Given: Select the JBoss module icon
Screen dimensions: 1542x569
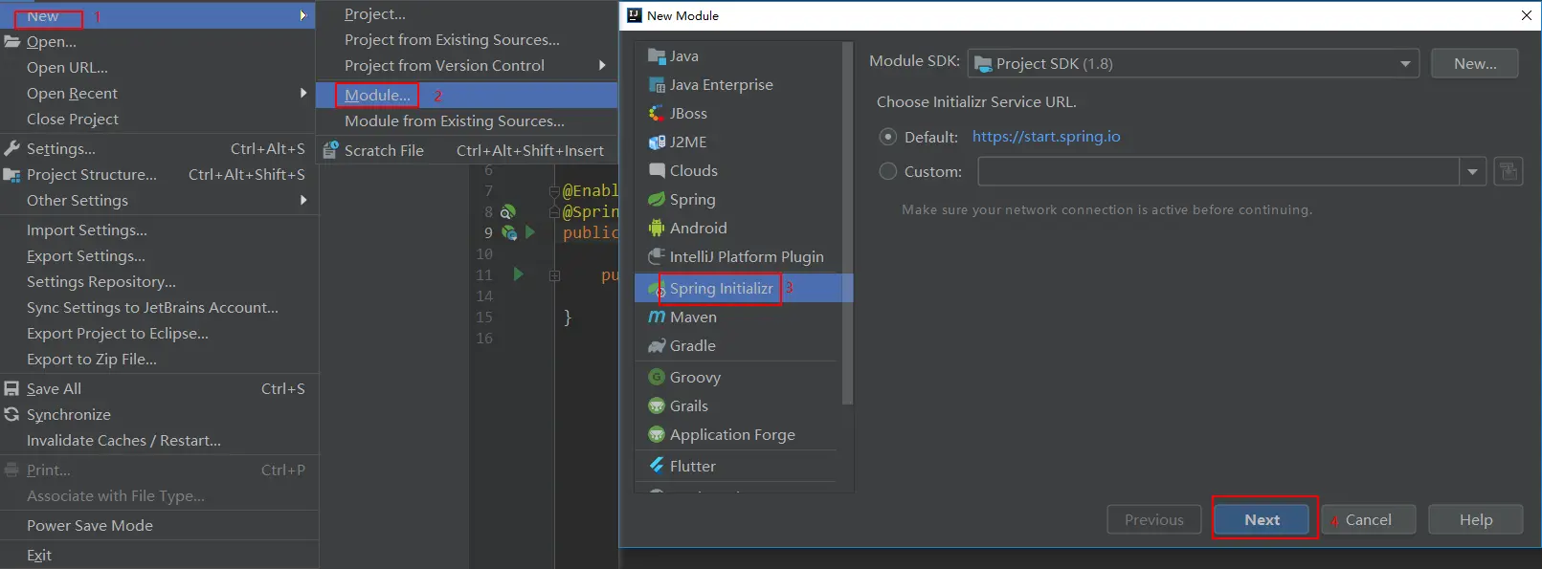Looking at the screenshot, I should click(x=657, y=113).
